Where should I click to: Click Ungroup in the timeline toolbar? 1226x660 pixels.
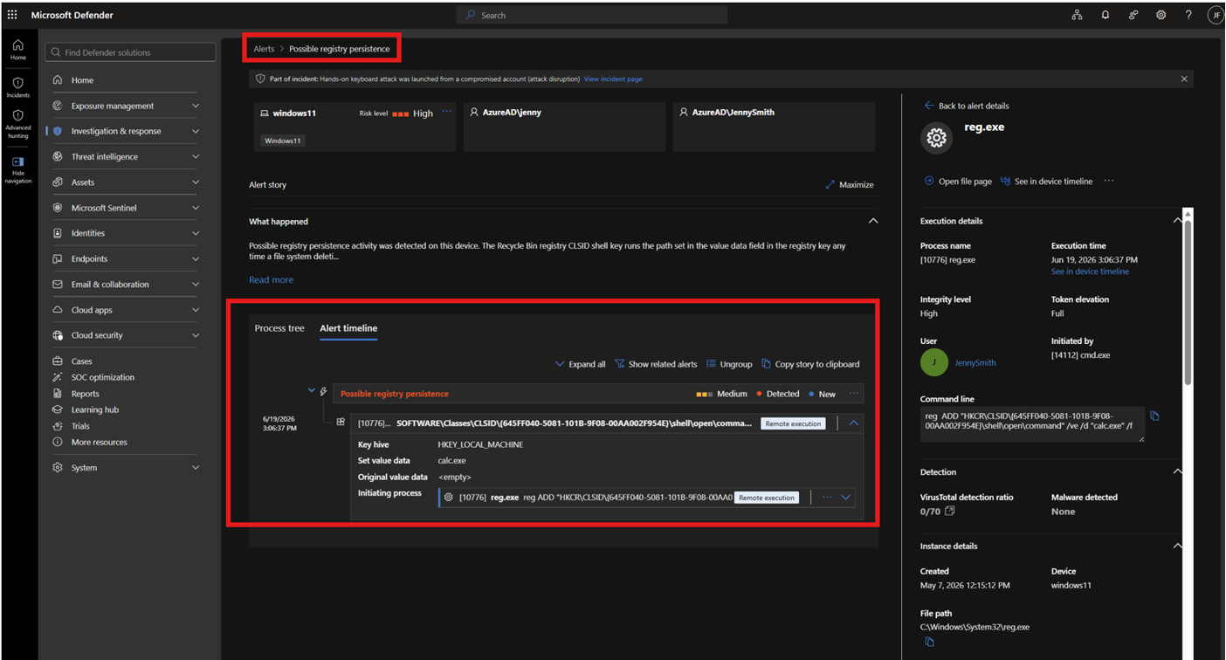point(729,364)
